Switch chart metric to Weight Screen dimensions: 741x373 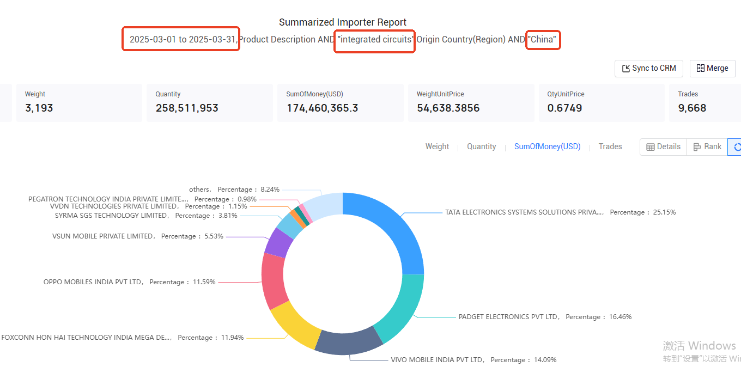coord(437,146)
